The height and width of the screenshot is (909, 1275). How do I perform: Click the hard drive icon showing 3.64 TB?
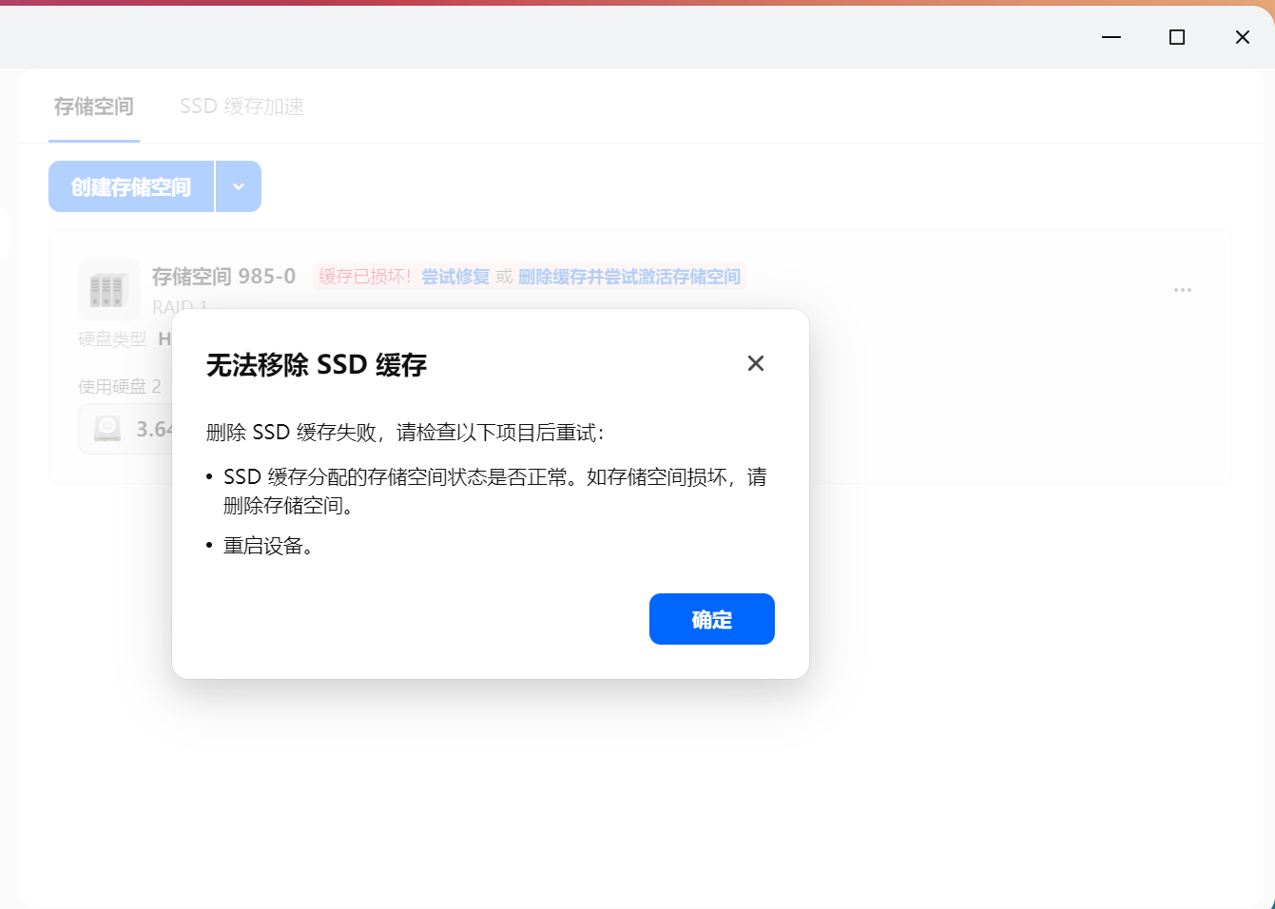pyautogui.click(x=108, y=428)
